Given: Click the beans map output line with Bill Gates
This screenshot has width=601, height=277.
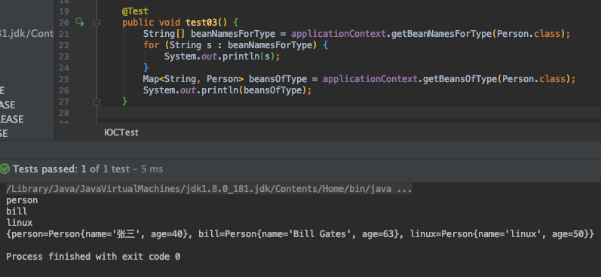Looking at the screenshot, I should point(300,234).
